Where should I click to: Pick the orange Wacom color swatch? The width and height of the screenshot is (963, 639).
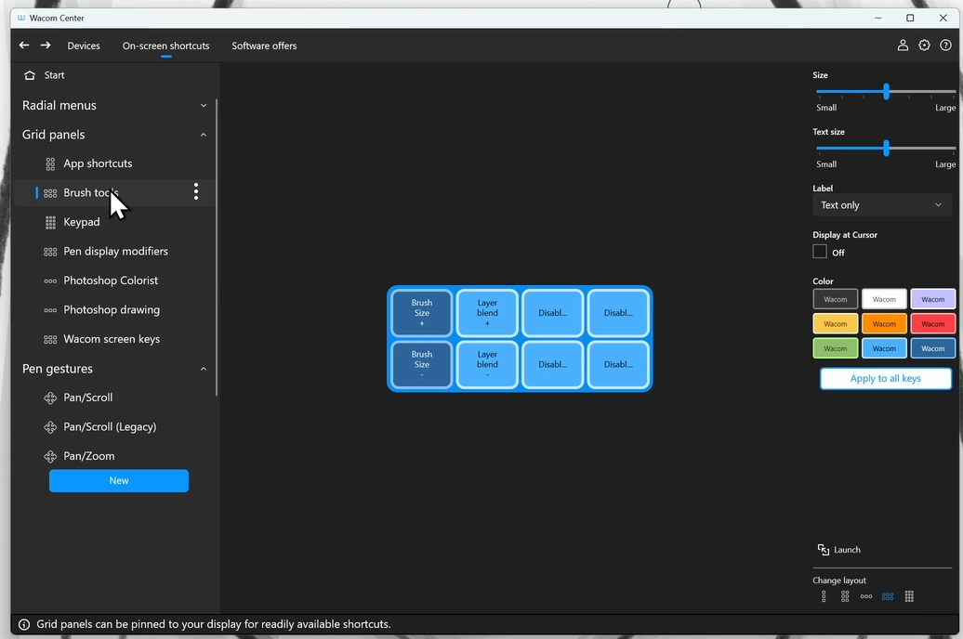point(884,323)
